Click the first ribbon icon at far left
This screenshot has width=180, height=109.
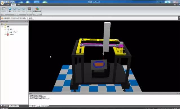click(x=4, y=9)
